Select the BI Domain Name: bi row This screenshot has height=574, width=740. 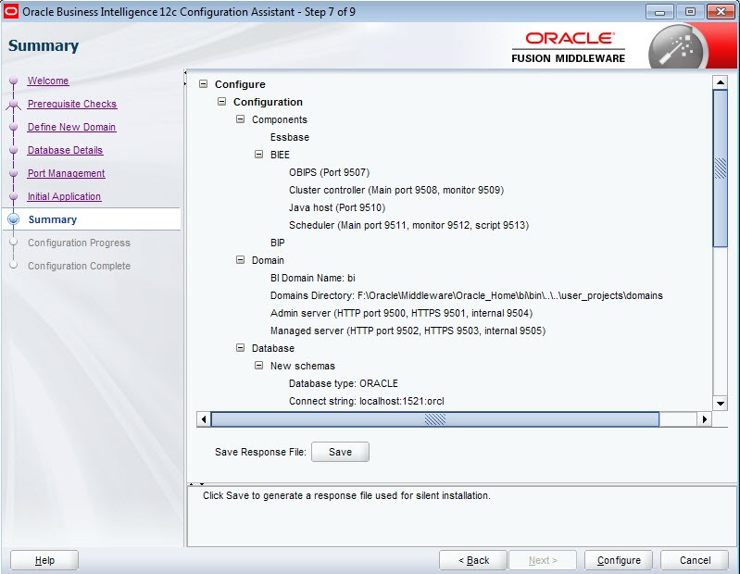click(312, 278)
